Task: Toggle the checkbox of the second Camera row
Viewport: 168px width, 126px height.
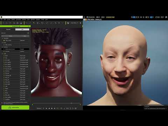Action: pos(4,51)
